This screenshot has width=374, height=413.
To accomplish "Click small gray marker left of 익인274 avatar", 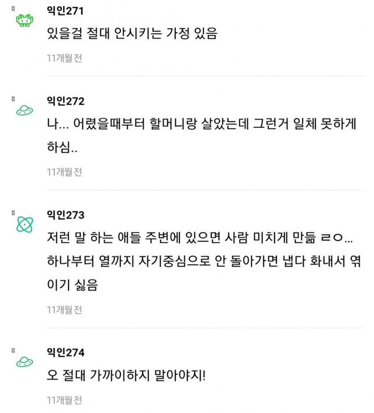I will (12, 350).
